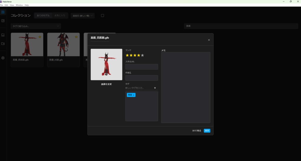Image resolution: width=301 pixels, height=161 pixels.
Task: Focus the new tag input field
Action: (x=139, y=88)
